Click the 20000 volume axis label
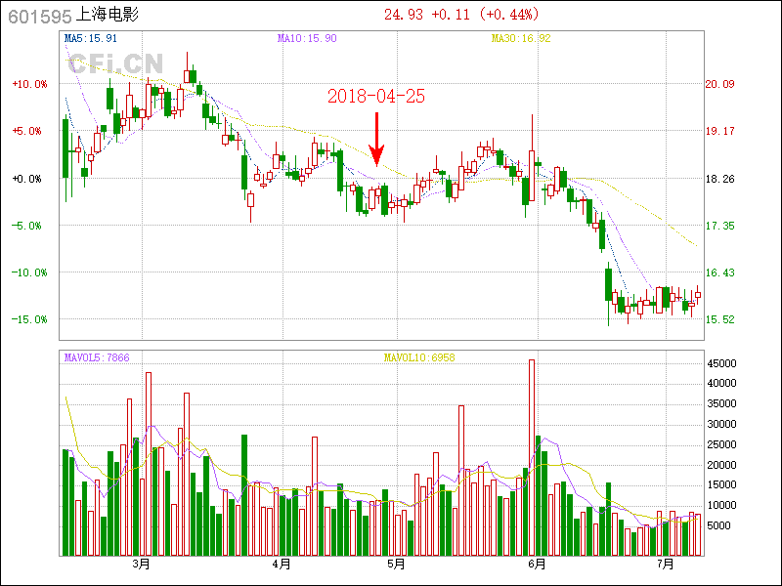The width and height of the screenshot is (782, 586). (x=721, y=465)
